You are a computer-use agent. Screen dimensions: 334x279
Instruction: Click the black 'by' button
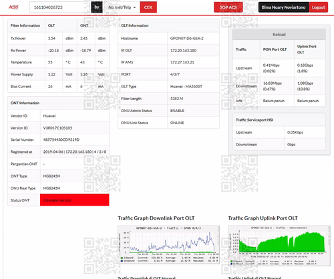click(x=97, y=7)
